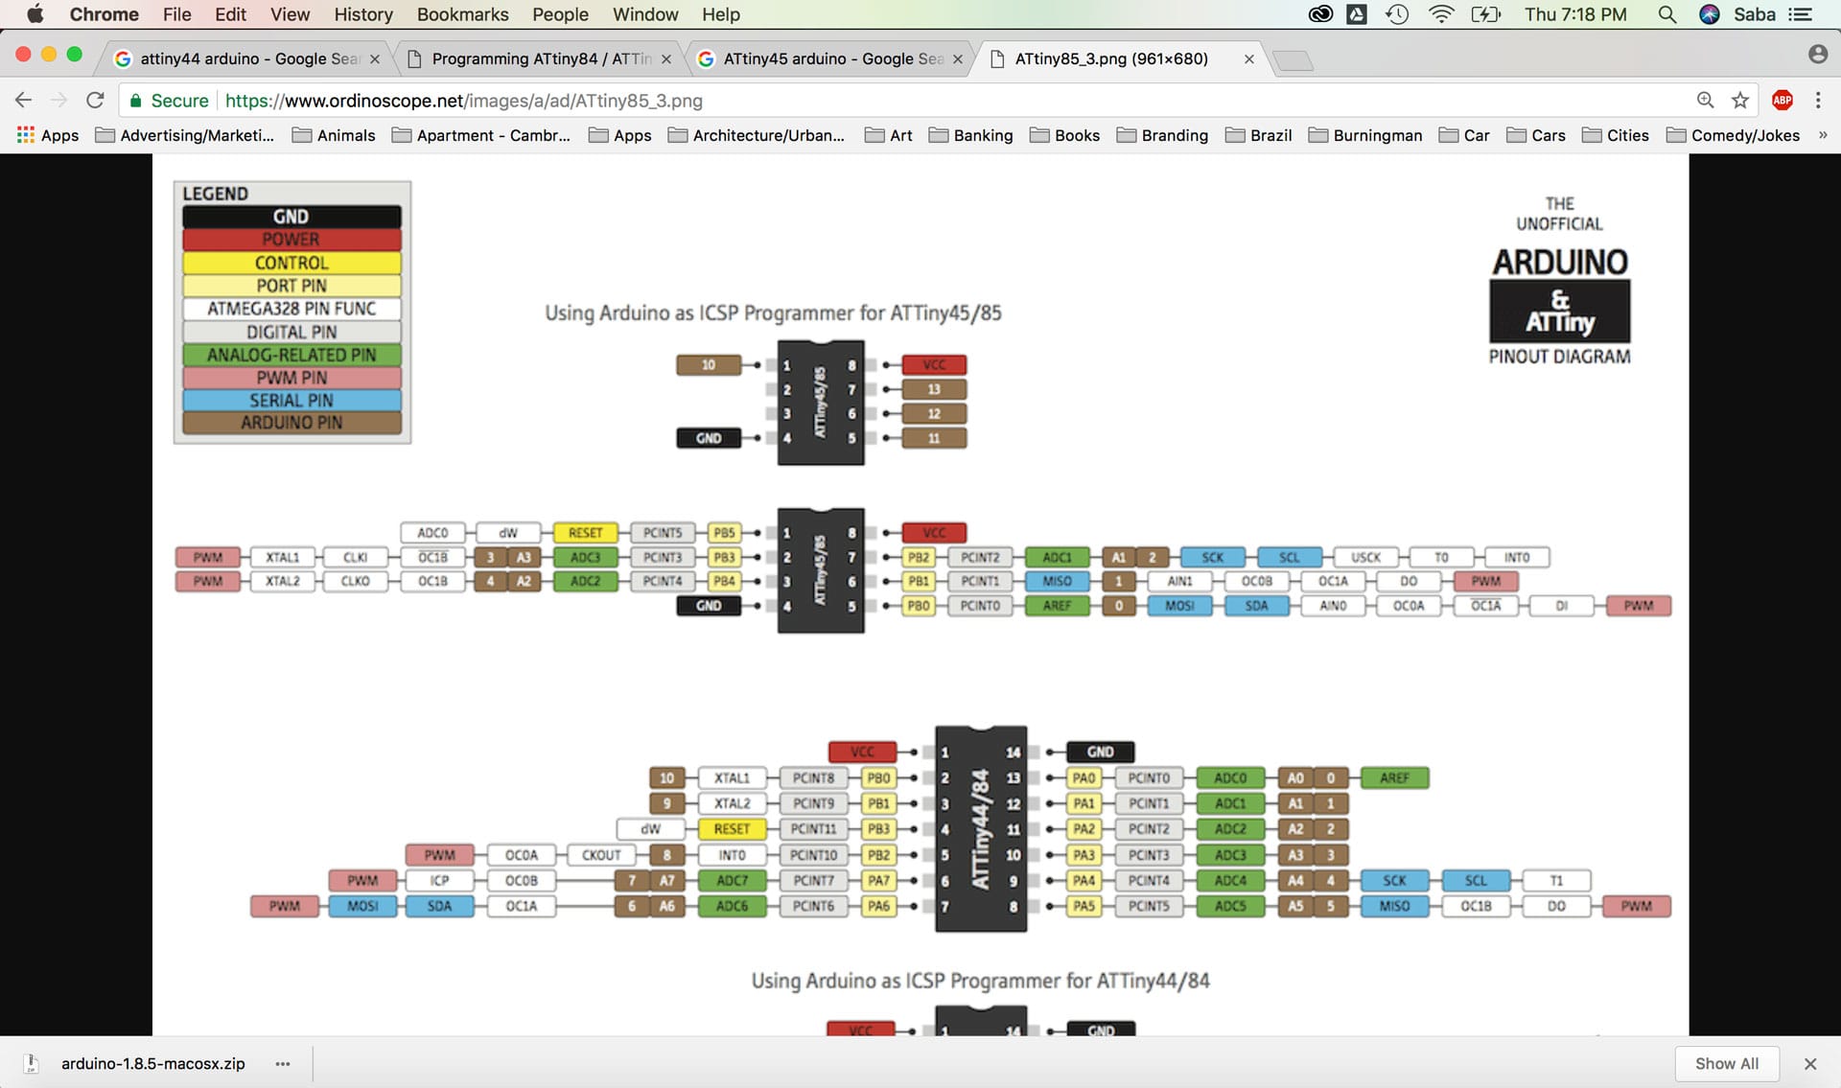Open the Apps grid shortcut in bookmarks bar

(48, 135)
